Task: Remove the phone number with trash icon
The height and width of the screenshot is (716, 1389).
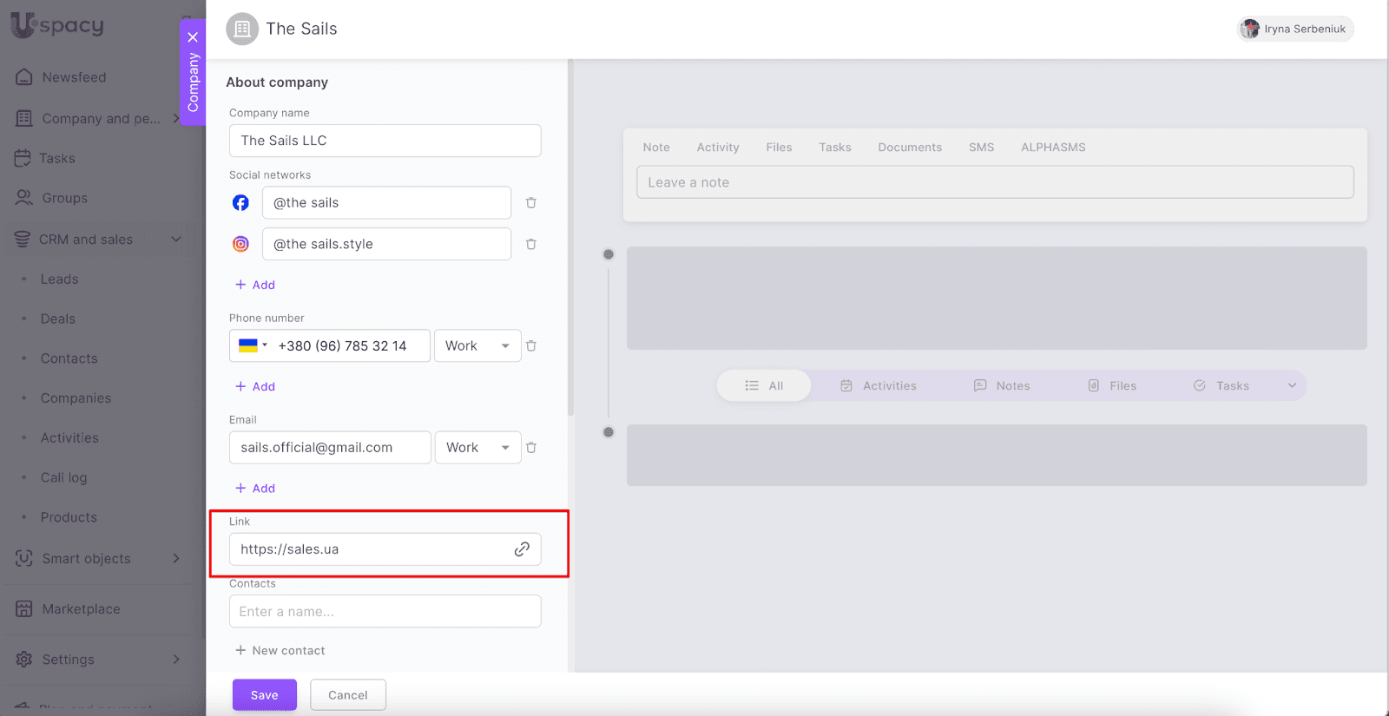Action: tap(531, 346)
